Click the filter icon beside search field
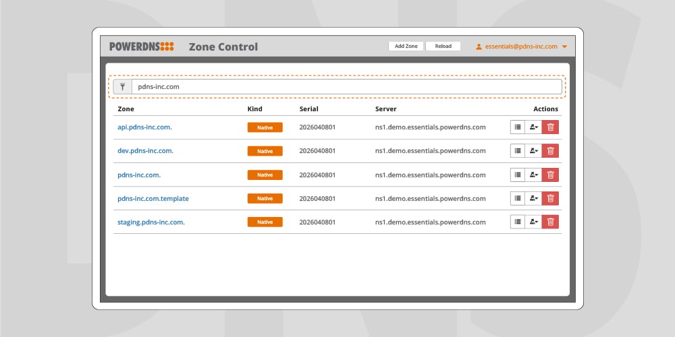675x337 pixels. click(x=122, y=87)
